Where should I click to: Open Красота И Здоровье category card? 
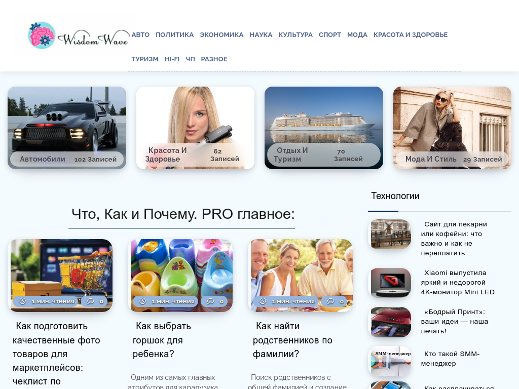tap(195, 128)
